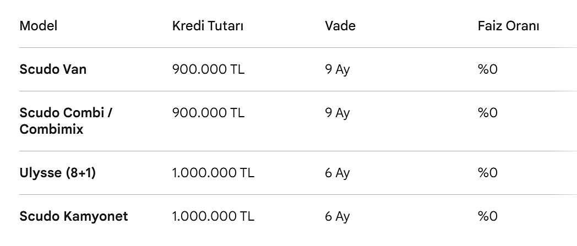Click the 900.000 TL amount for Scudo Van
This screenshot has width=577, height=246.
208,69
